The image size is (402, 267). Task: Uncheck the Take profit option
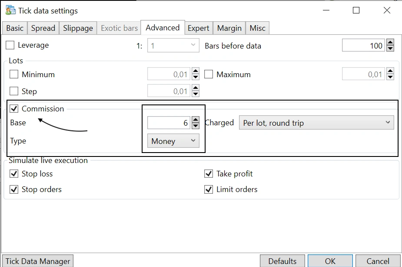pos(208,173)
